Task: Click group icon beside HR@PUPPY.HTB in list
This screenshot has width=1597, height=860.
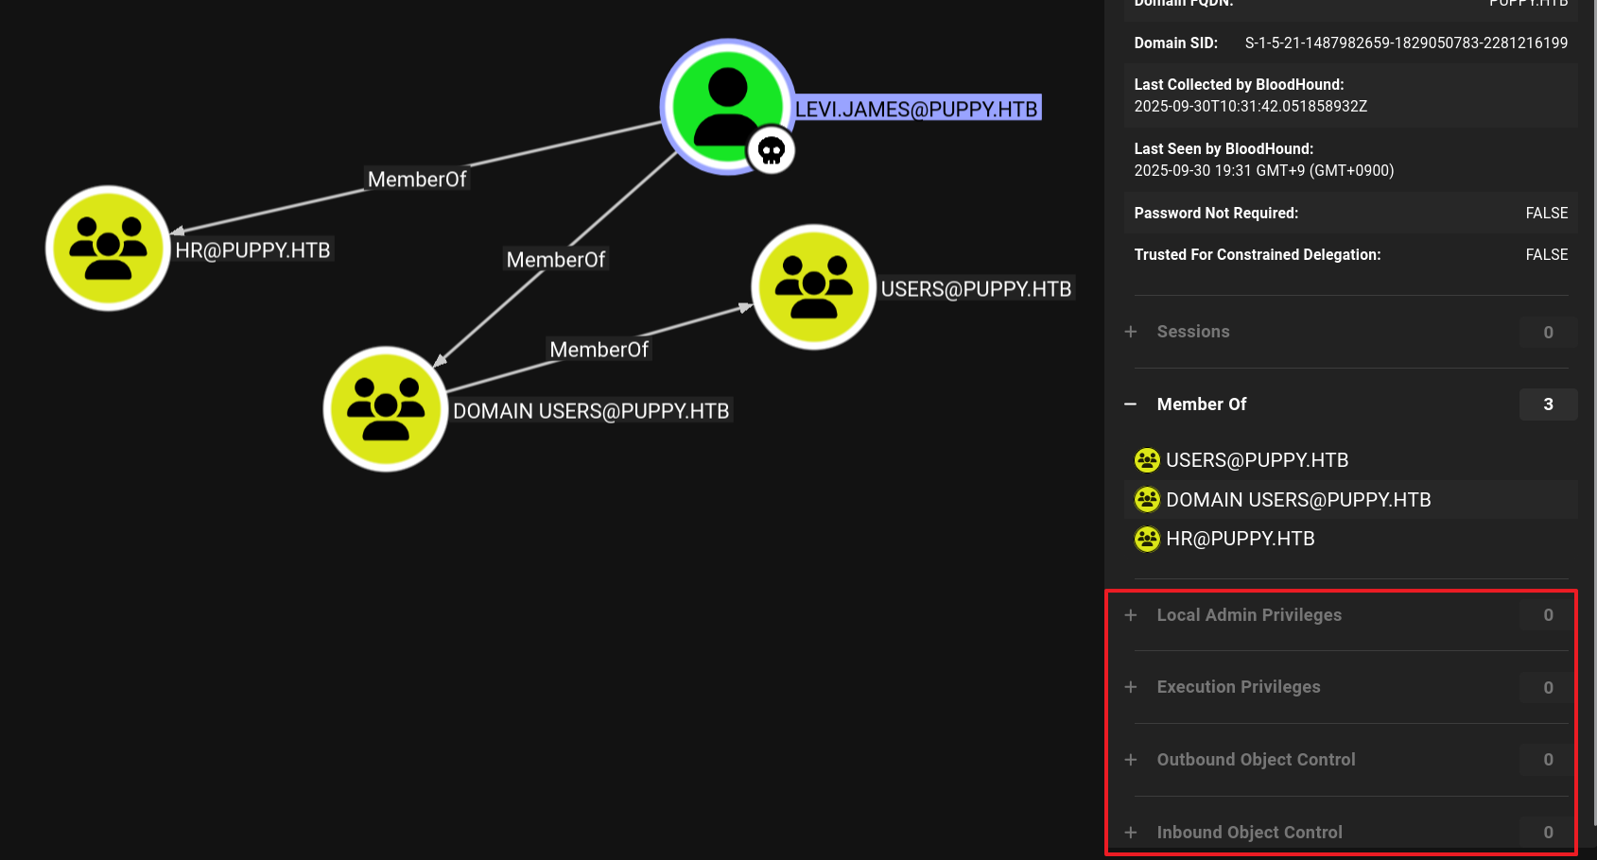Action: point(1147,540)
